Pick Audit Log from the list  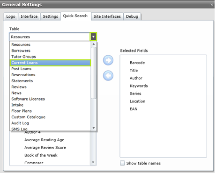coord(50,123)
